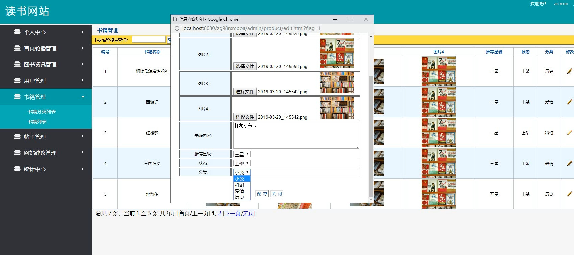Viewport: 574px width, 255px height.
Task: Open 书籍列表 submenu item
Action: click(x=37, y=122)
